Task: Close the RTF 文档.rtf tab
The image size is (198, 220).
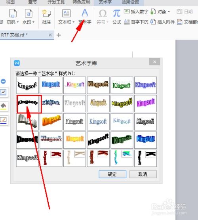Action: 50,35
